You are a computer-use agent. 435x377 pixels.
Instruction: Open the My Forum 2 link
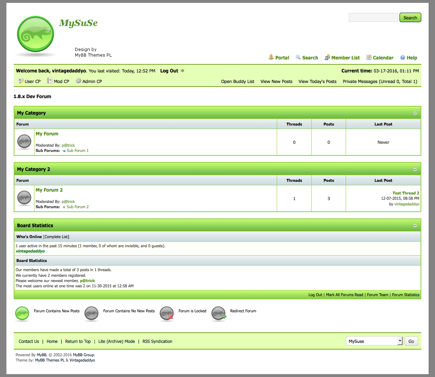pos(49,190)
